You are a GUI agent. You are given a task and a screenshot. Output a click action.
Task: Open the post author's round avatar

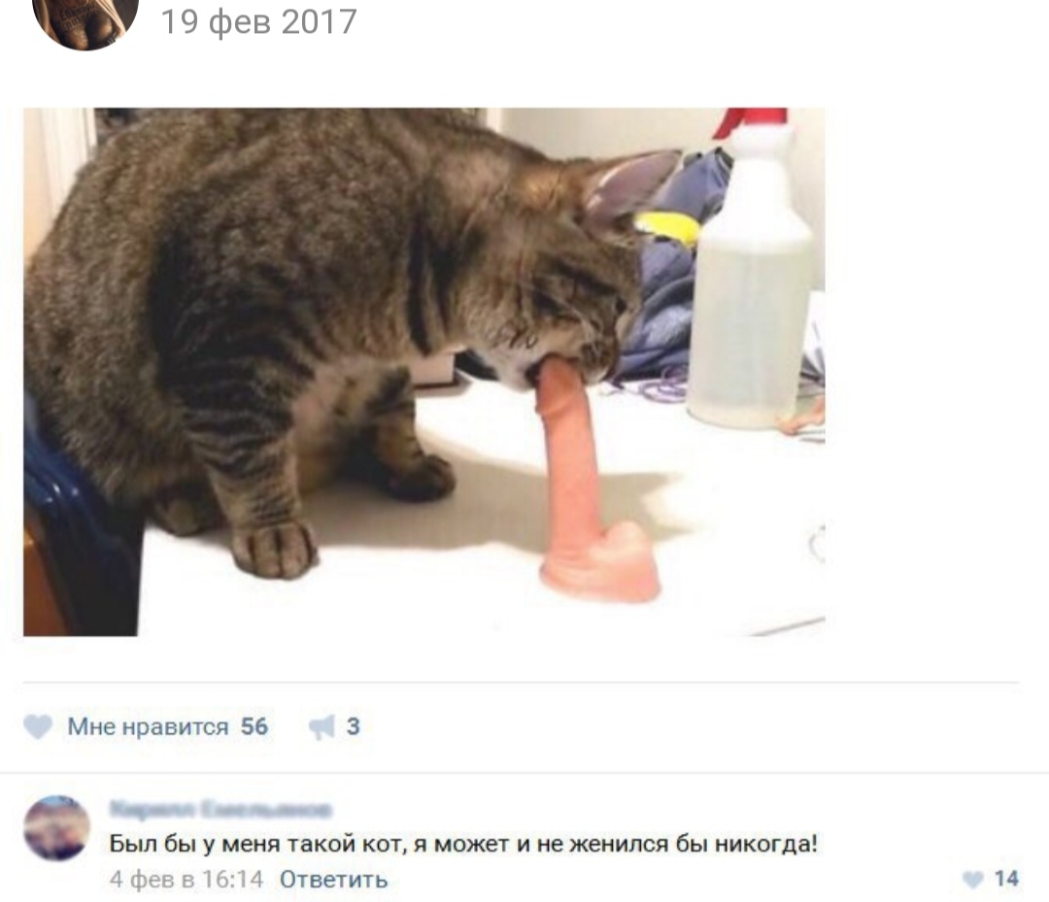tap(85, 20)
